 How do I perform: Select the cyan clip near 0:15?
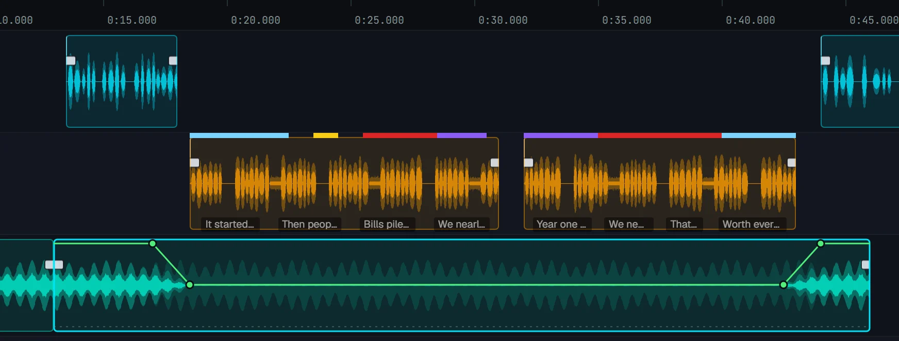(122, 81)
